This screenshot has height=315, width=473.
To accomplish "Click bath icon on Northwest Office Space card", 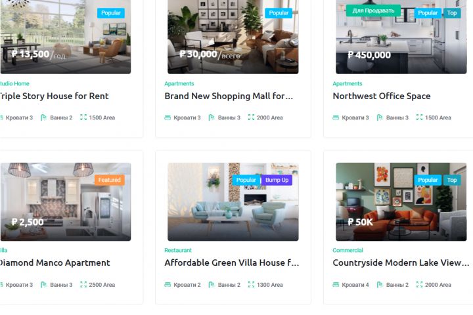I will click(380, 117).
